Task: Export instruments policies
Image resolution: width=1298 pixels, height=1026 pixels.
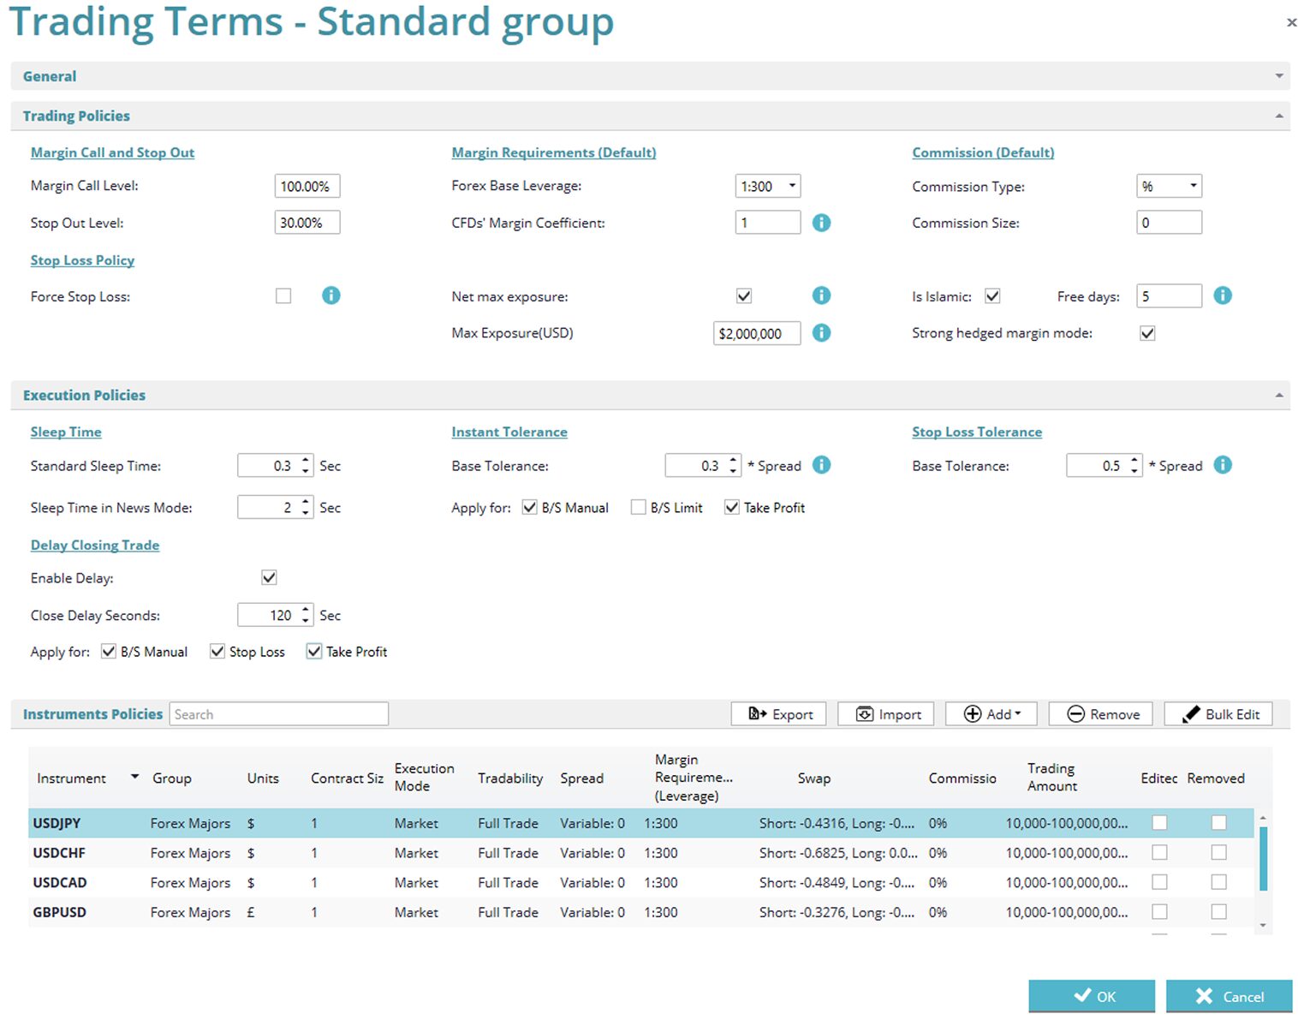Action: [x=778, y=714]
